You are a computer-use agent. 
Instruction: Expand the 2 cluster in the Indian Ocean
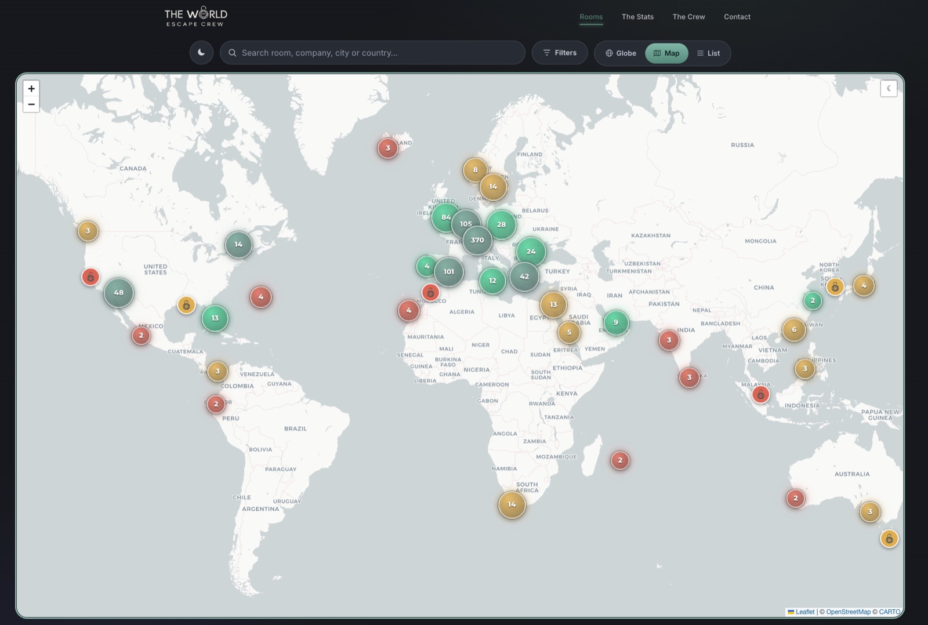coord(620,460)
